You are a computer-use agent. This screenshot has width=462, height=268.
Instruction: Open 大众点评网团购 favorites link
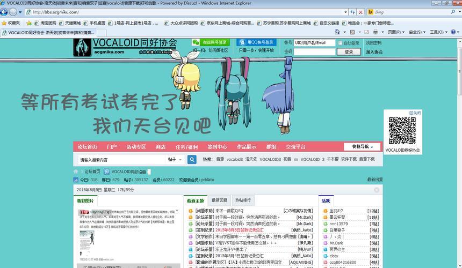click(181, 23)
